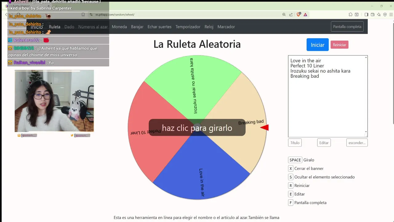
Task: Click the Leo AI sparkle icon
Action: 379,14
